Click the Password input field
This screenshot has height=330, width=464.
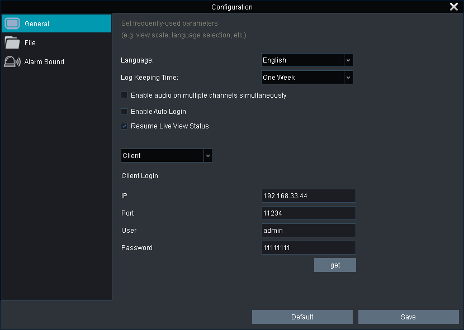point(309,248)
